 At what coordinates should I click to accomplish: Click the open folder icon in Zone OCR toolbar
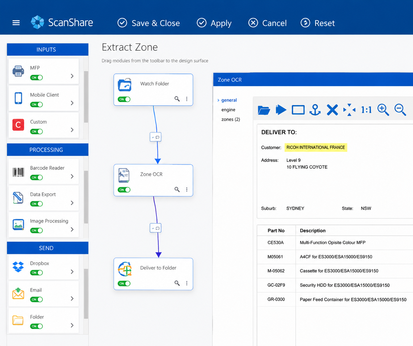[264, 110]
